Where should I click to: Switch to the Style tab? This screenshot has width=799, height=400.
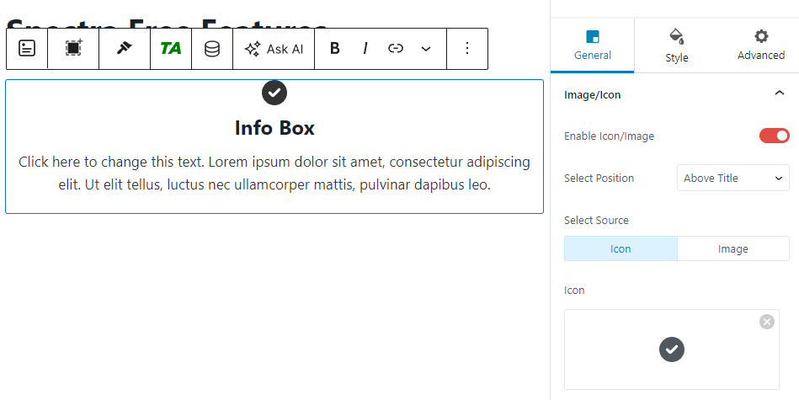point(676,45)
